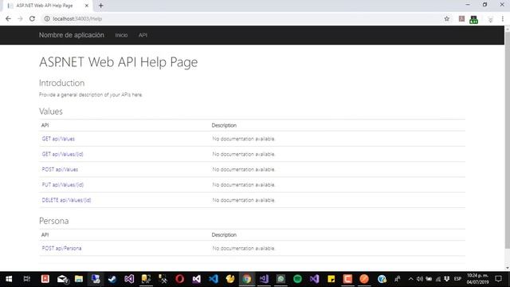This screenshot has width=510, height=287.
Task: Open Opera browser from taskbar
Action: (x=179, y=279)
